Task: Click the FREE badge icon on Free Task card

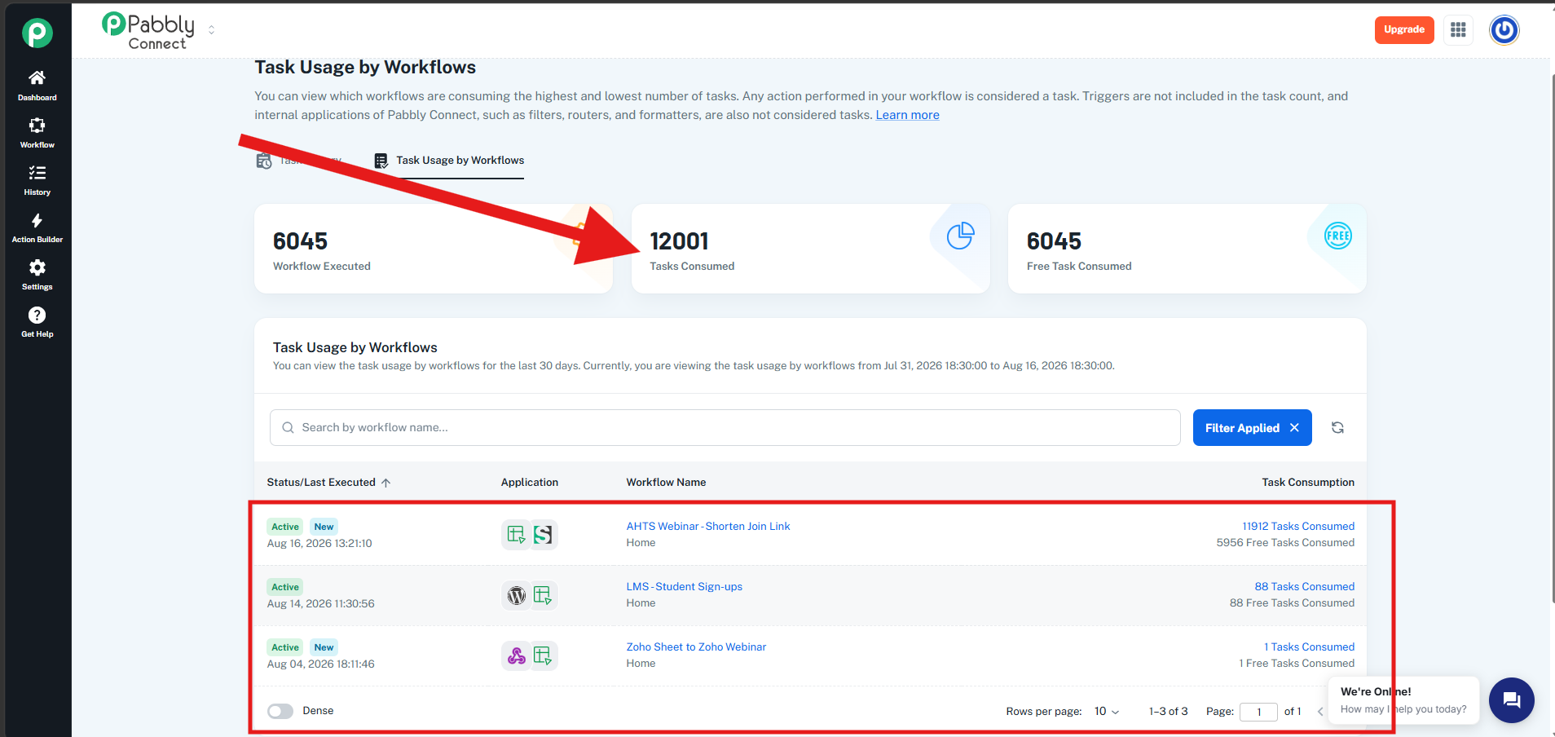Action: [x=1337, y=236]
